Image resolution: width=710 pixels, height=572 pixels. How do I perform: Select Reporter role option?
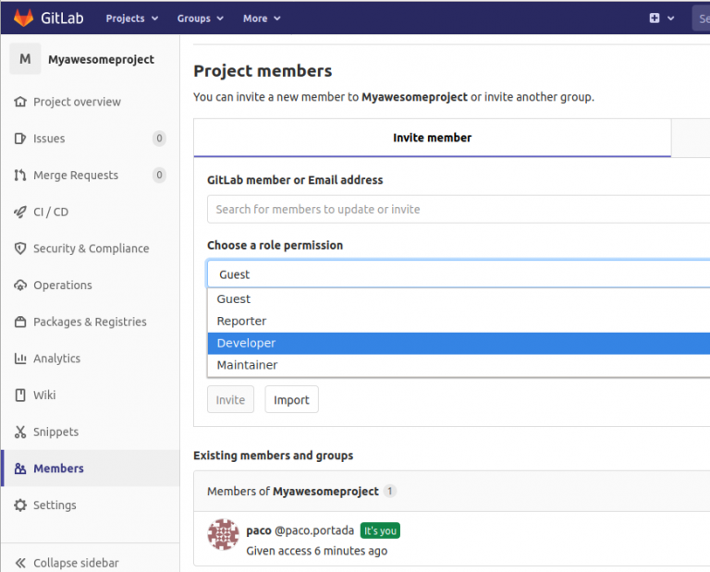(459, 322)
